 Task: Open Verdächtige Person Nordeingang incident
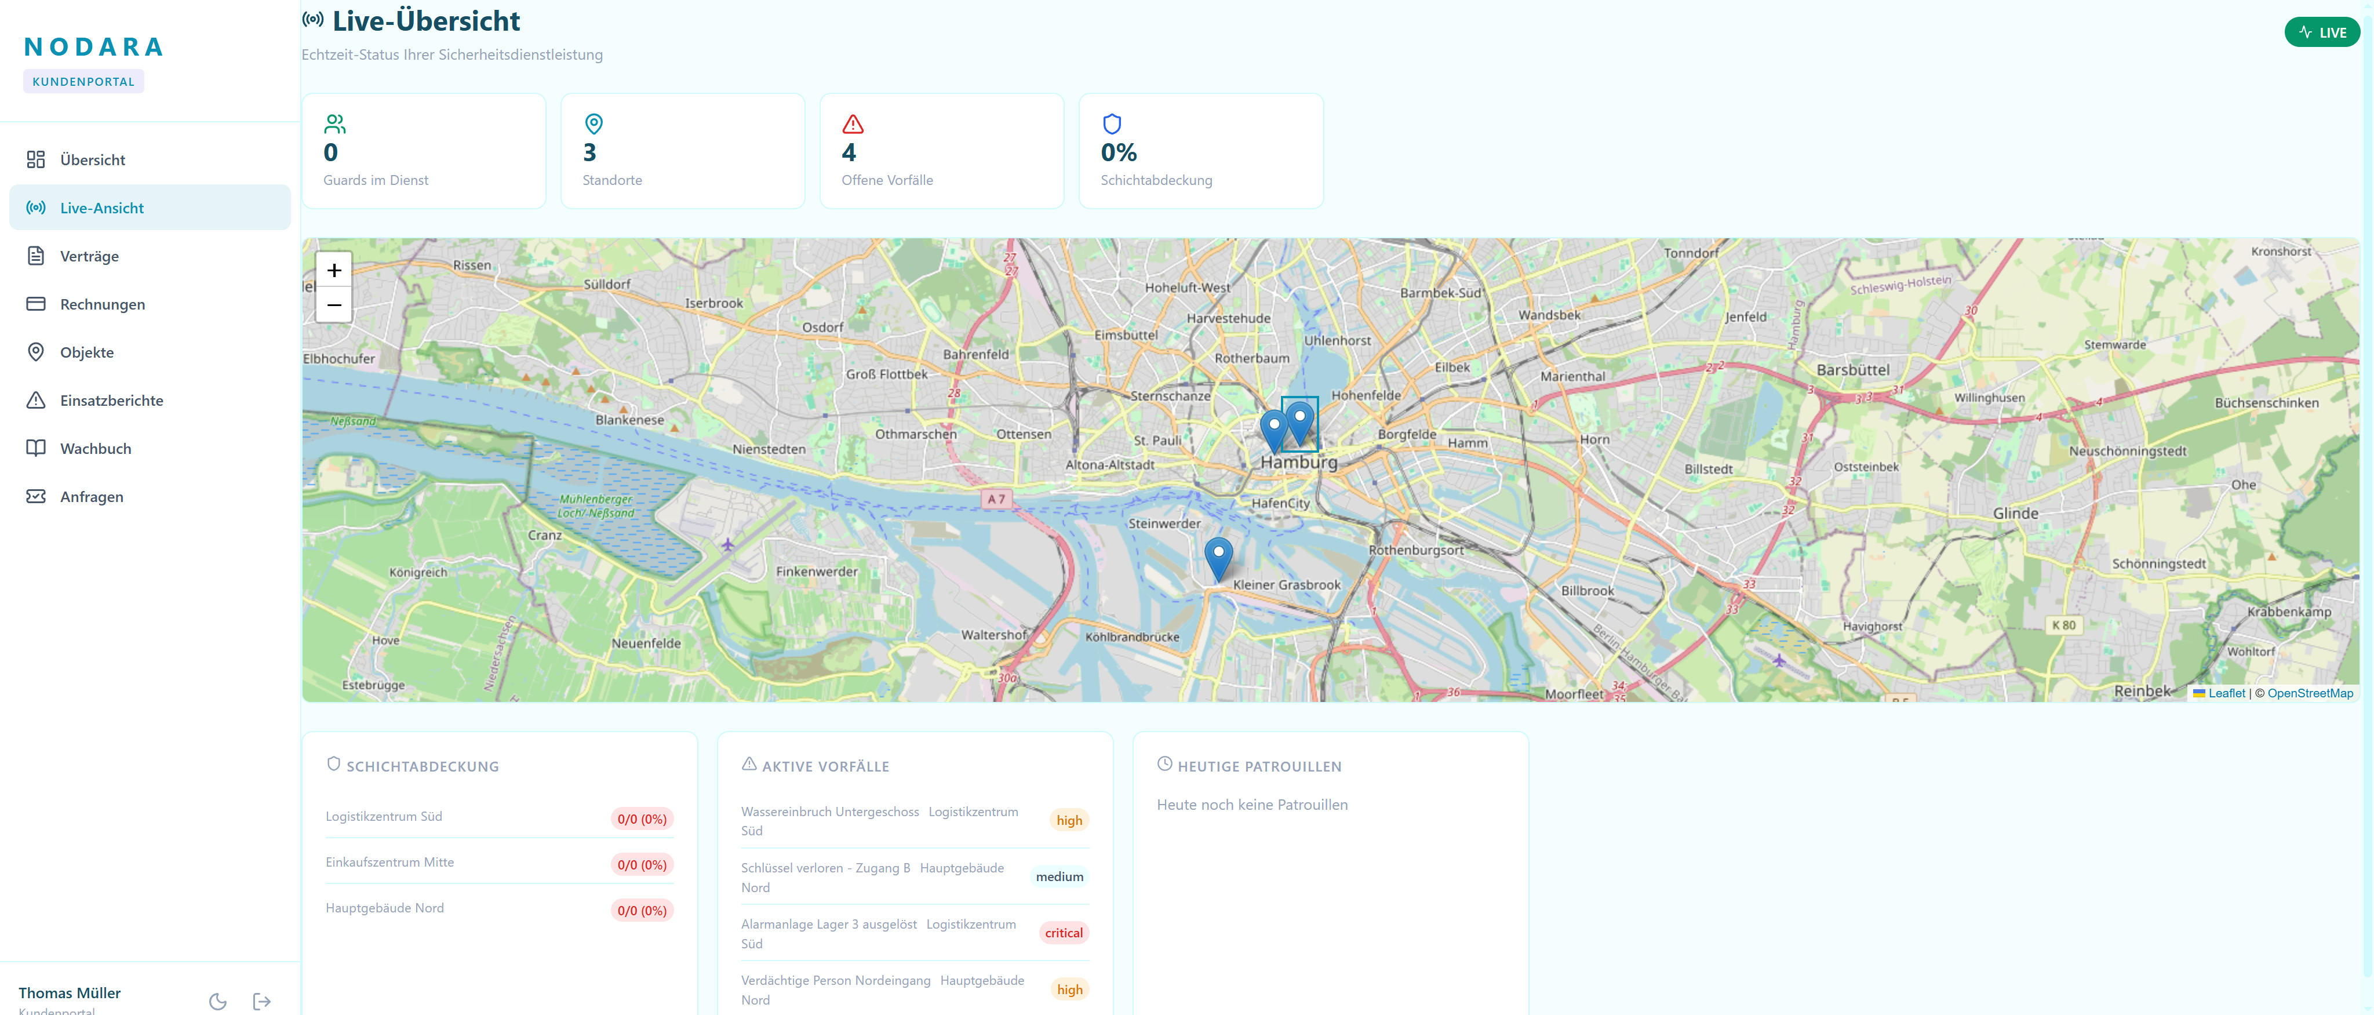[915, 989]
